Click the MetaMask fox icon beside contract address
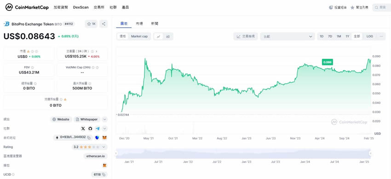The height and width of the screenshot is (179, 391). point(104,137)
